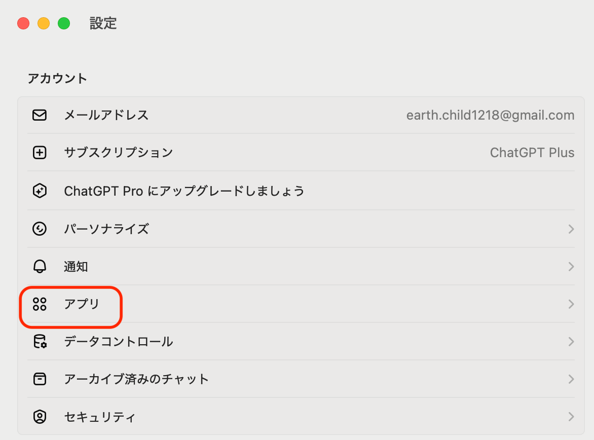The height and width of the screenshot is (440, 594).
Task: Click ChatGPT Pro にアップグレードしましょう
Action: click(184, 191)
